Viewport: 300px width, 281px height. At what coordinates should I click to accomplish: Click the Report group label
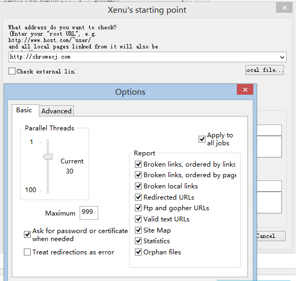pyautogui.click(x=144, y=153)
